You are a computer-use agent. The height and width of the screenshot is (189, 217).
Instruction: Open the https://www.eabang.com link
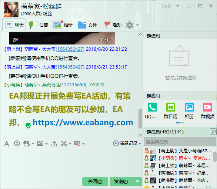(83, 123)
